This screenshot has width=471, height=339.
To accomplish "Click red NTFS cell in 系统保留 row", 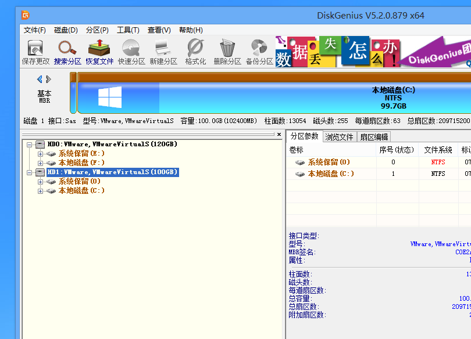I will coord(438,162).
